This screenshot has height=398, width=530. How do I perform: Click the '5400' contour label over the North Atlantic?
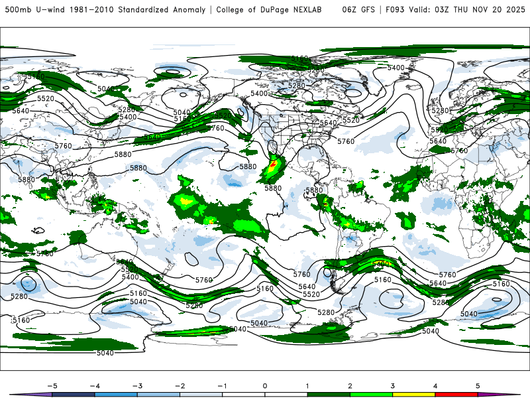tap(396, 68)
